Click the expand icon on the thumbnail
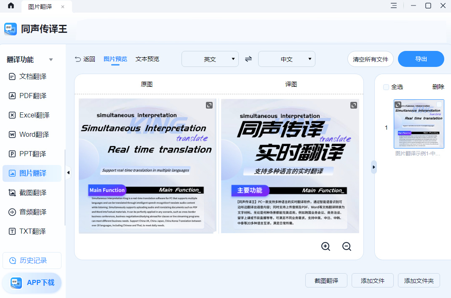 point(398,105)
